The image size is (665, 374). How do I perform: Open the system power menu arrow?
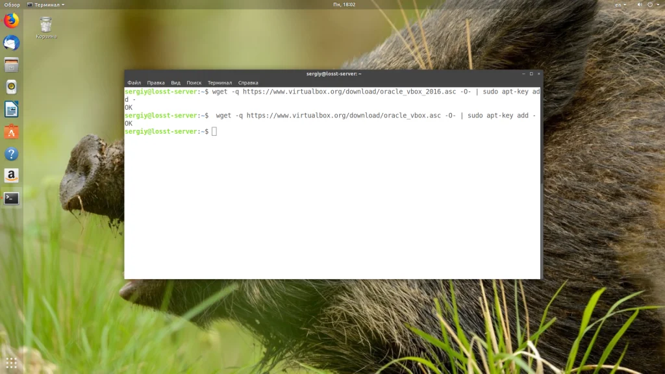tap(659, 5)
